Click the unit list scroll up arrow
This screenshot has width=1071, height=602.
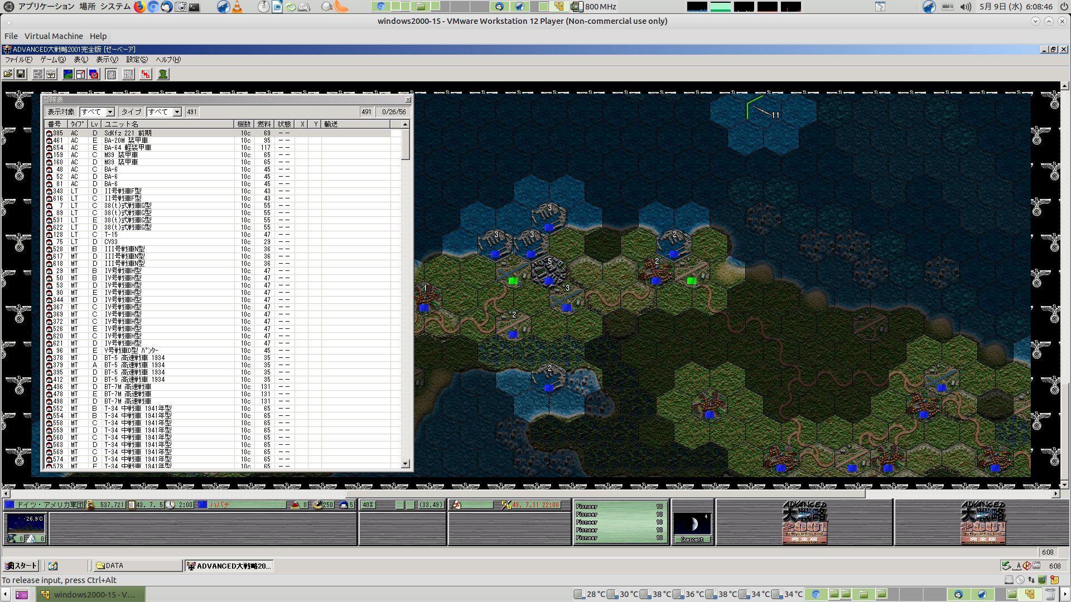406,124
